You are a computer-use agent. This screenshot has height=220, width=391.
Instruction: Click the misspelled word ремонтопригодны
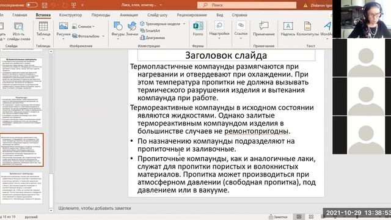point(257,131)
